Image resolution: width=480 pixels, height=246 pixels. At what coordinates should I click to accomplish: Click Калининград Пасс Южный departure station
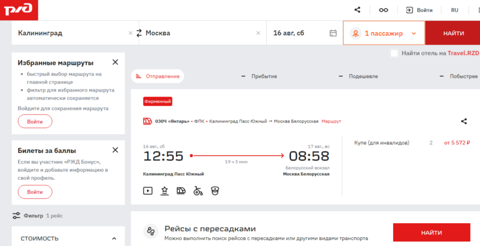click(173, 174)
